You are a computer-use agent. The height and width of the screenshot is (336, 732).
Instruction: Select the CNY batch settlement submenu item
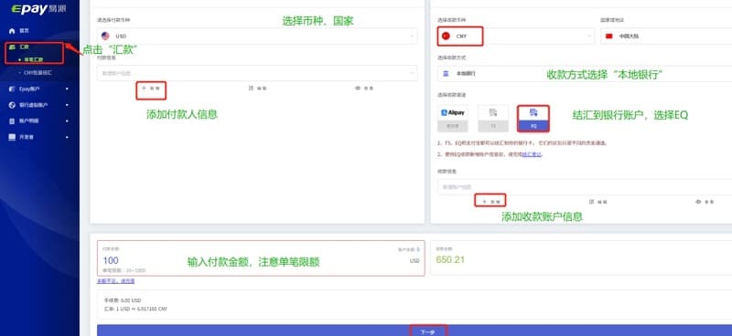[38, 73]
